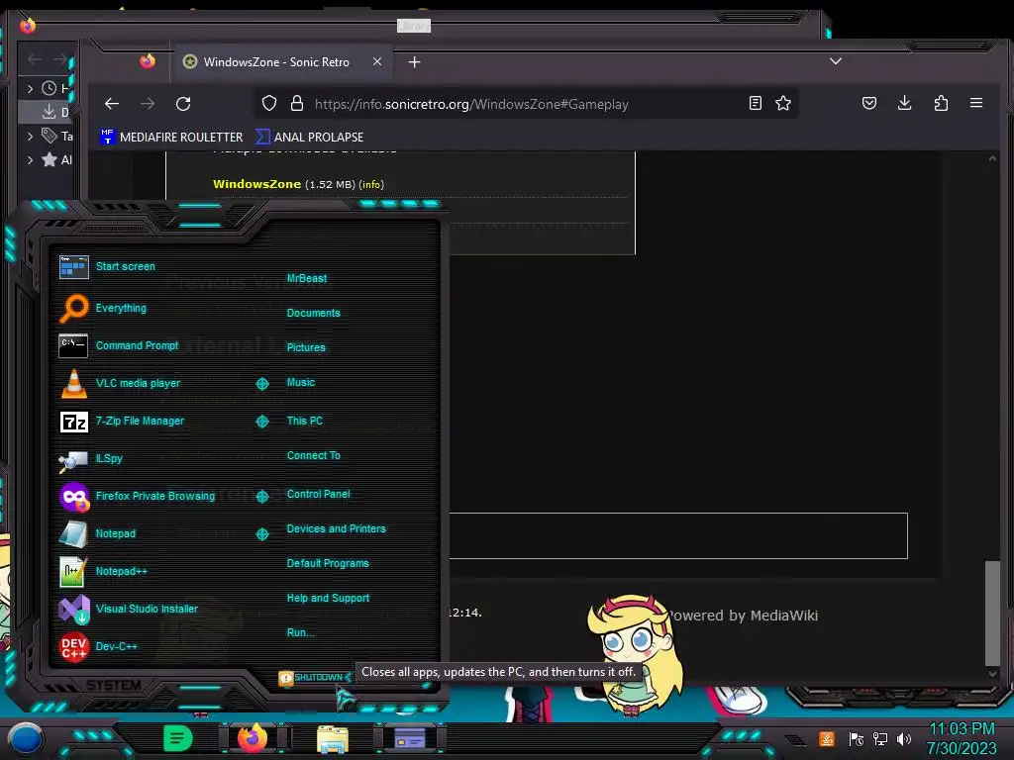Open a new tab
1014x760 pixels.
(415, 62)
